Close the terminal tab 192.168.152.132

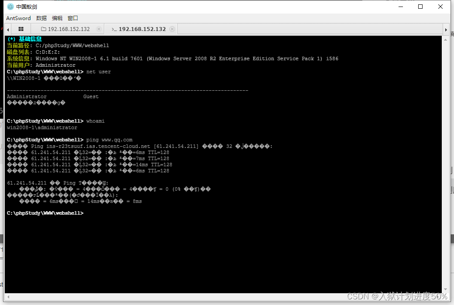pos(172,29)
